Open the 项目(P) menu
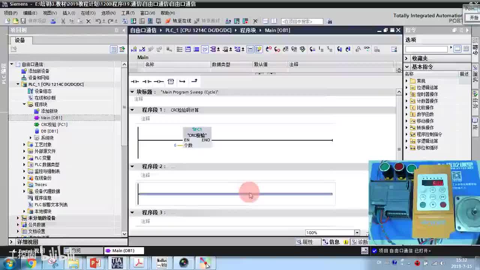Screen dimensions: 480x270 click(x=10, y=13)
